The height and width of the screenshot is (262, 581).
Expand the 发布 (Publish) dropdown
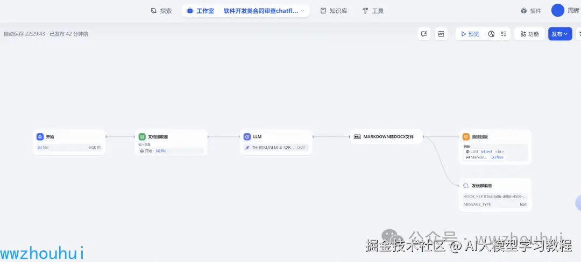pyautogui.click(x=560, y=34)
